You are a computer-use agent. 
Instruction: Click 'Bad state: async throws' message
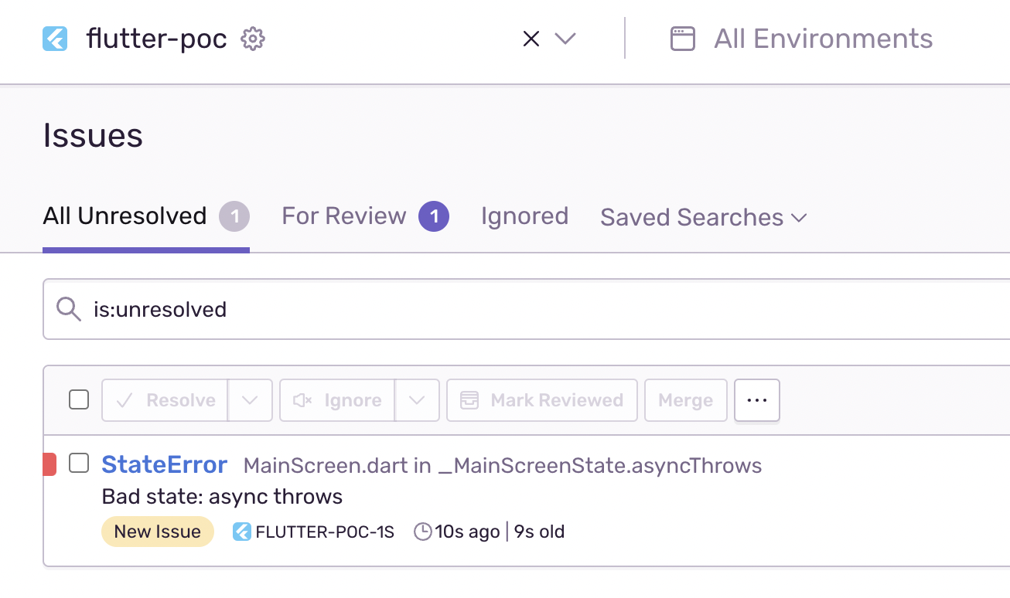point(223,496)
